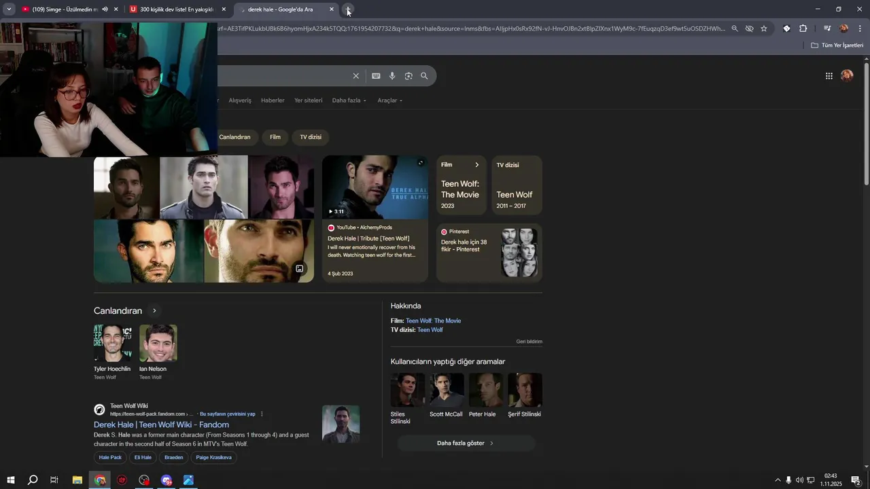The width and height of the screenshot is (870, 489).
Task: Mute the Simge YouTube tab audio
Action: click(105, 10)
